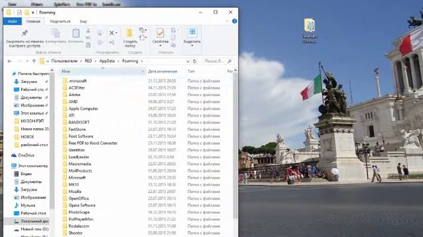This screenshot has height=237, width=423.
Task: Click the new folder icon in title bar
Action: (26, 13)
